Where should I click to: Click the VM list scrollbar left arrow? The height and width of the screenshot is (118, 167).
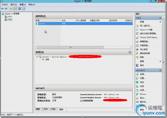click(36, 47)
